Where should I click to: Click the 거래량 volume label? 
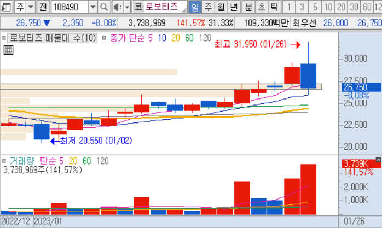tap(22, 161)
